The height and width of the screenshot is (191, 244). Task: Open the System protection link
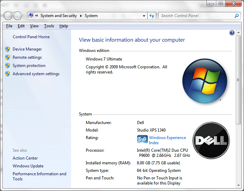click(x=29, y=66)
